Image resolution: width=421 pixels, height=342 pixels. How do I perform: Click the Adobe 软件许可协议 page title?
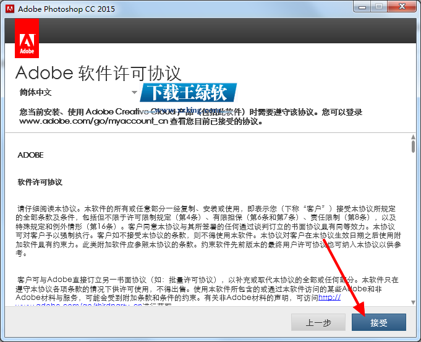(x=98, y=73)
